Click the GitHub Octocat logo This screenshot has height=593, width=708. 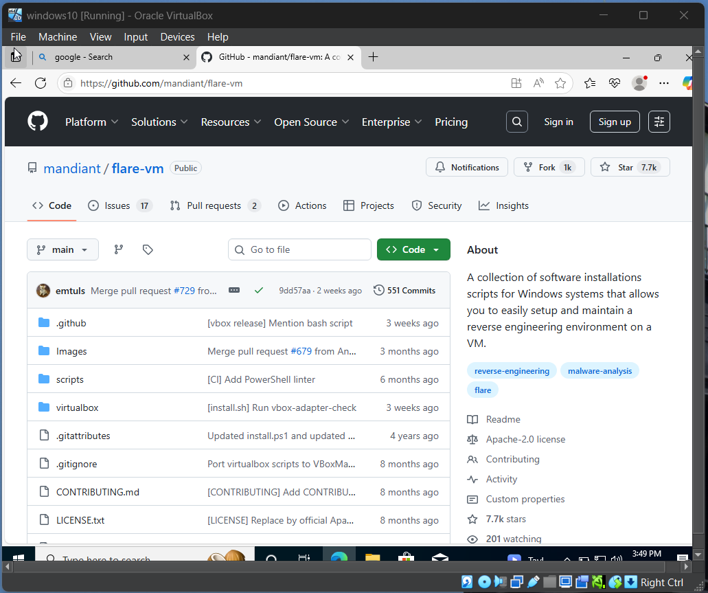38,122
